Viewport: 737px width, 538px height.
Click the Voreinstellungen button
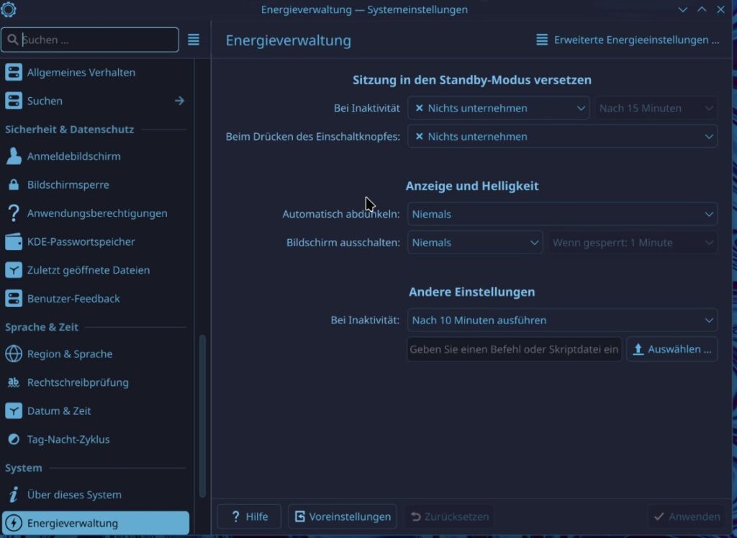click(x=343, y=516)
